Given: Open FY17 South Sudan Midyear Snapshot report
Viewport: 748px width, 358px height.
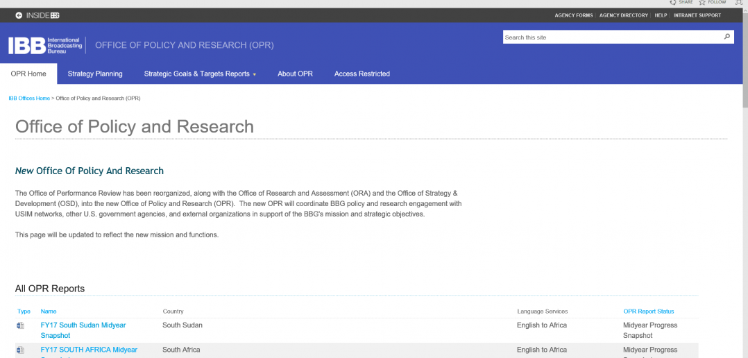Looking at the screenshot, I should coord(83,330).
